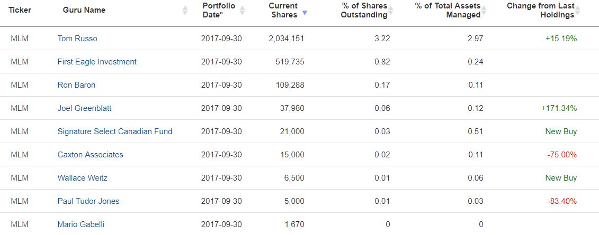Image resolution: width=599 pixels, height=235 pixels.
Task: Sort by Guru Name using sort arrows
Action: point(185,10)
